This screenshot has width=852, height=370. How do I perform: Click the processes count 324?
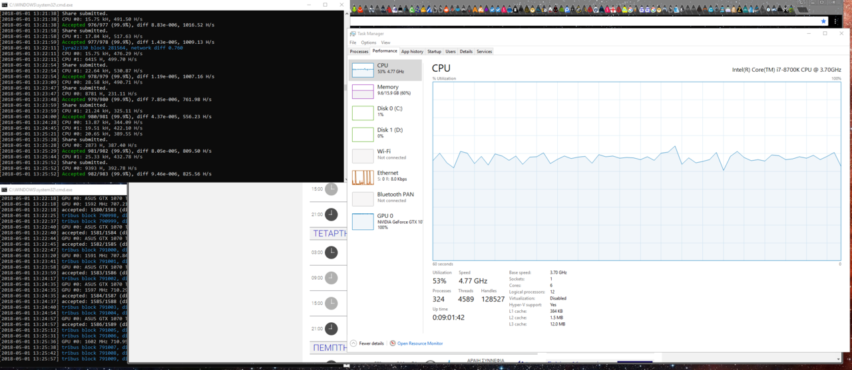click(439, 299)
